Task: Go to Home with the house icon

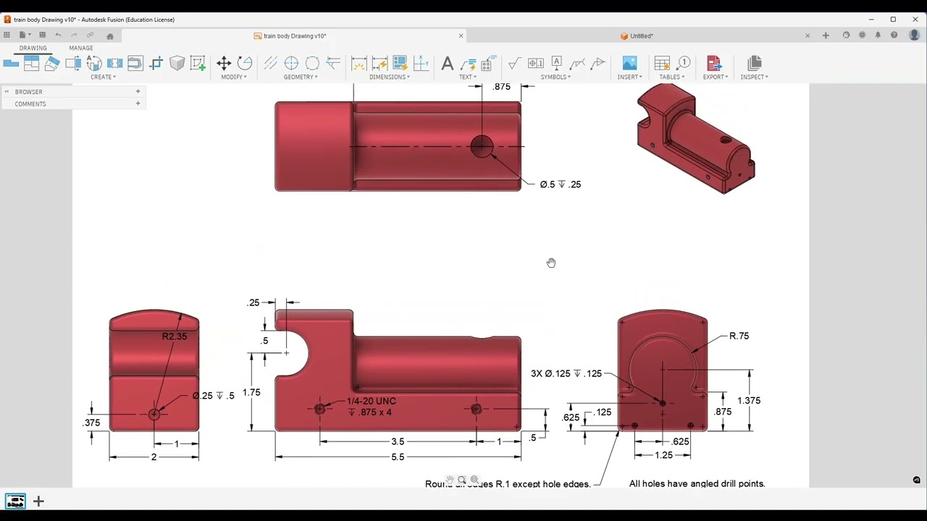Action: 110,35
